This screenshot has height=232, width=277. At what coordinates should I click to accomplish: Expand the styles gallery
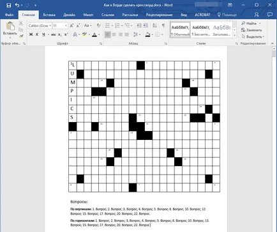click(x=235, y=36)
